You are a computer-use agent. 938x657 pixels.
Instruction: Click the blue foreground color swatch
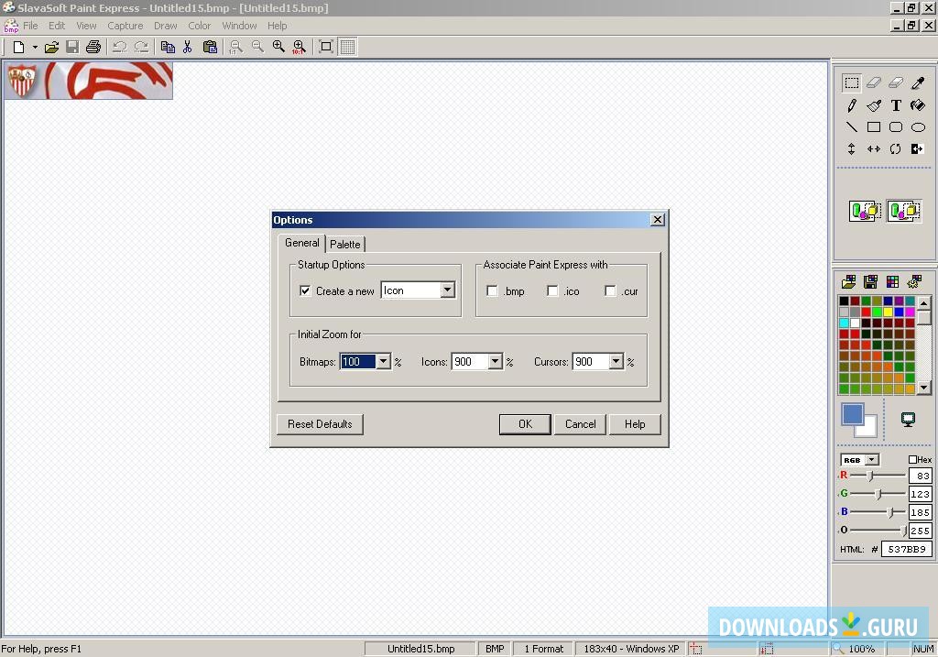(852, 414)
